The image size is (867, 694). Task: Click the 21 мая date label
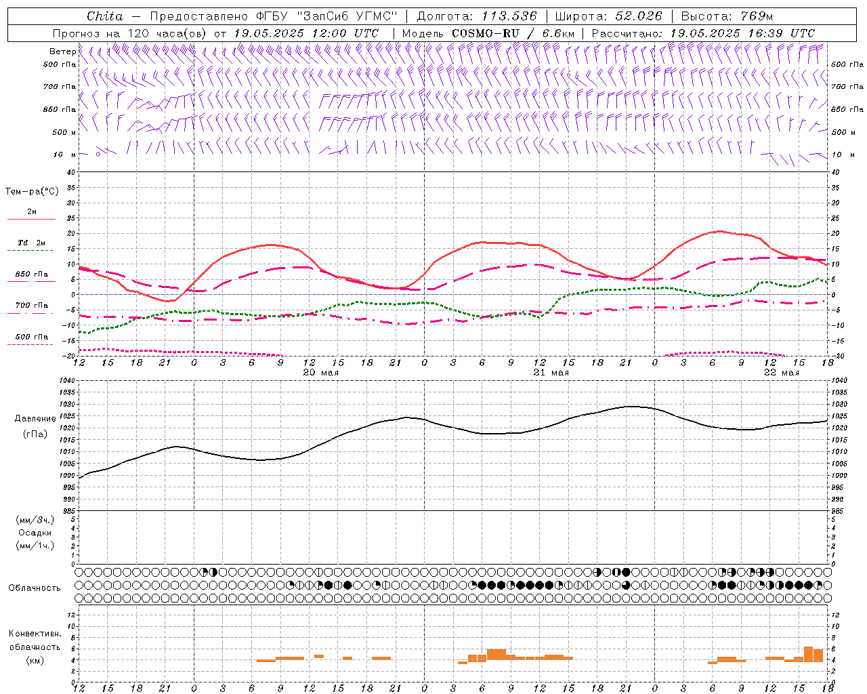point(551,373)
